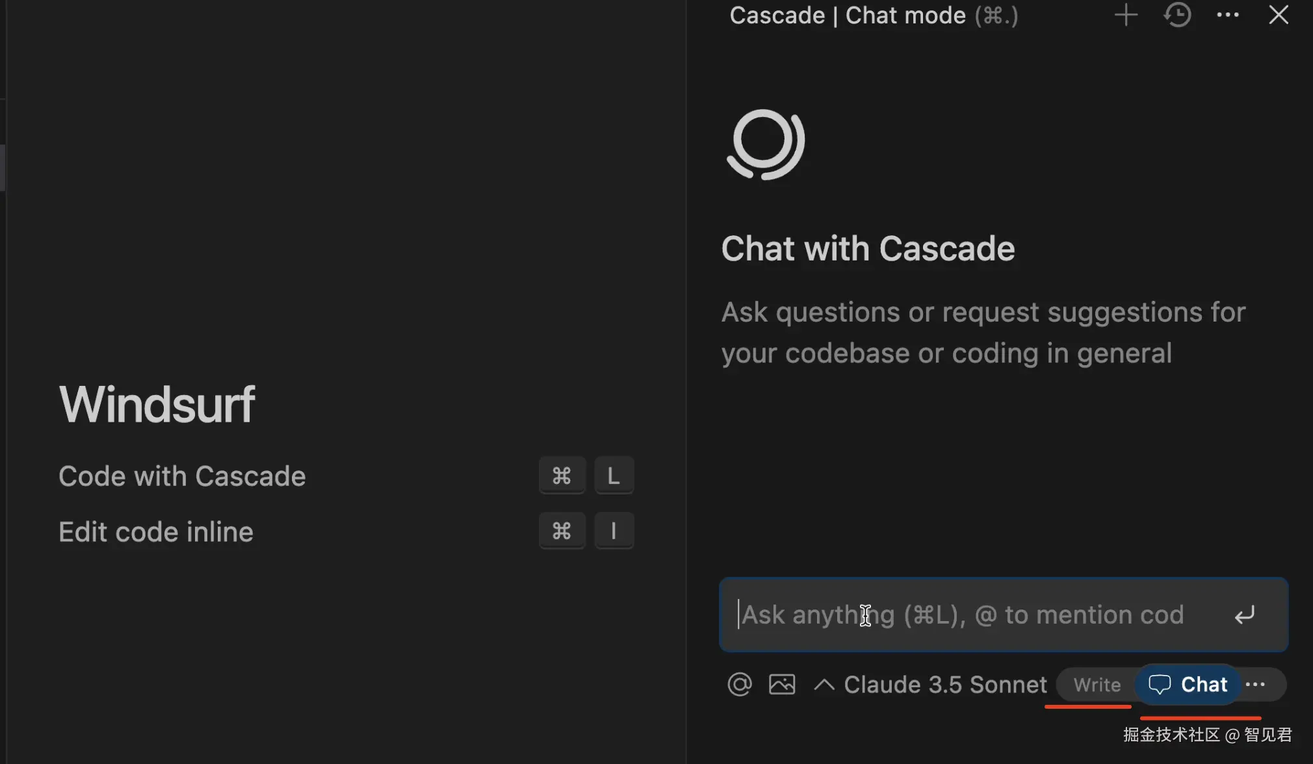This screenshot has width=1313, height=764.
Task: Attach an image using the picture icon
Action: (x=782, y=684)
